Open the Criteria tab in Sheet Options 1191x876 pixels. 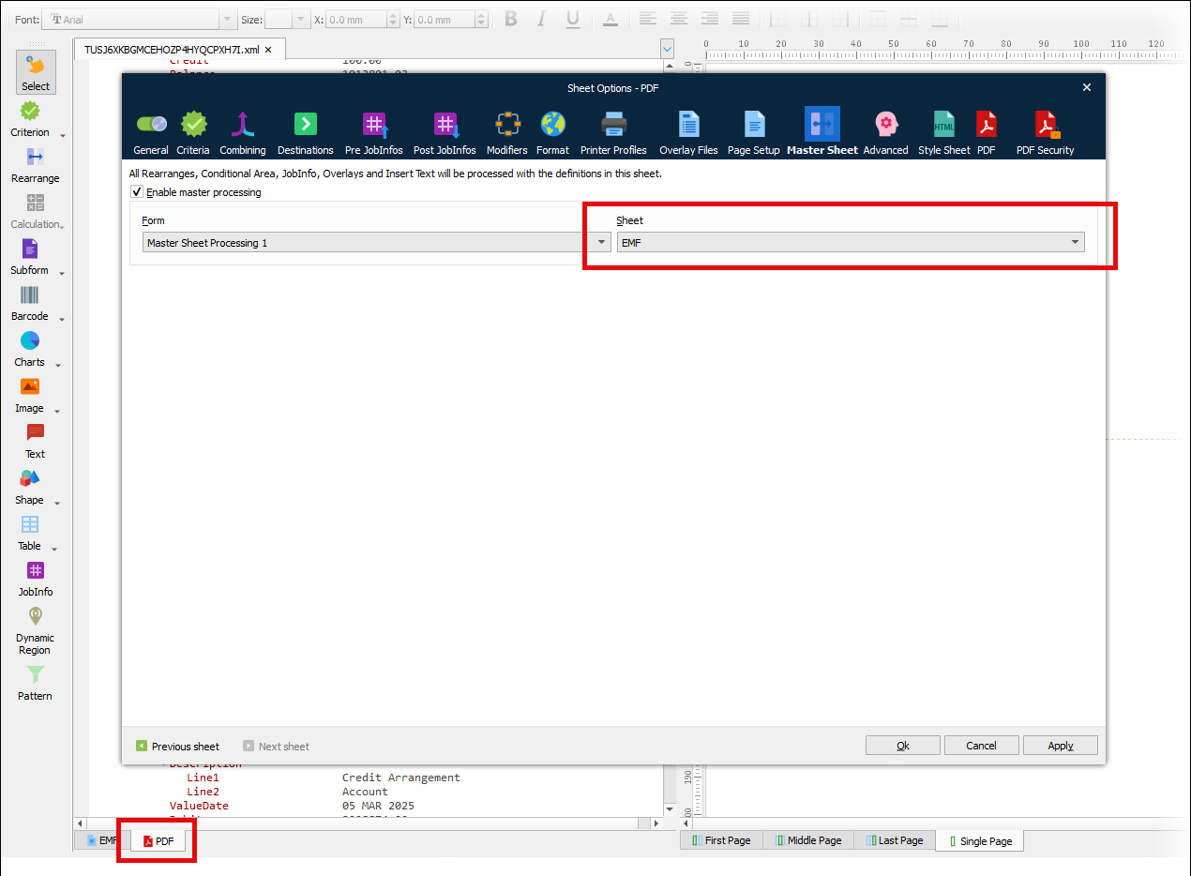pyautogui.click(x=193, y=132)
